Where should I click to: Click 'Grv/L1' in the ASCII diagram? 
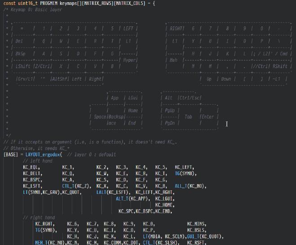pyautogui.click(x=25, y=79)
